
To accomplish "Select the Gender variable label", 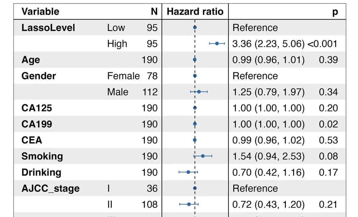I will coord(38,76).
